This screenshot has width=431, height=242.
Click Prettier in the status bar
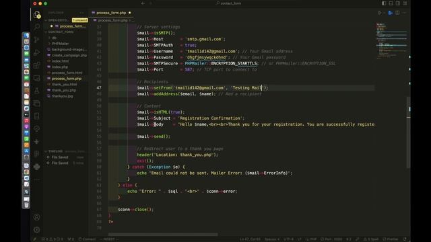391,239
